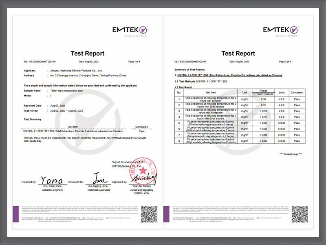Image resolution: width=326 pixels, height=245 pixels.
Task: Click the '≤ 0.03' limit in row 6
Action: point(282,129)
